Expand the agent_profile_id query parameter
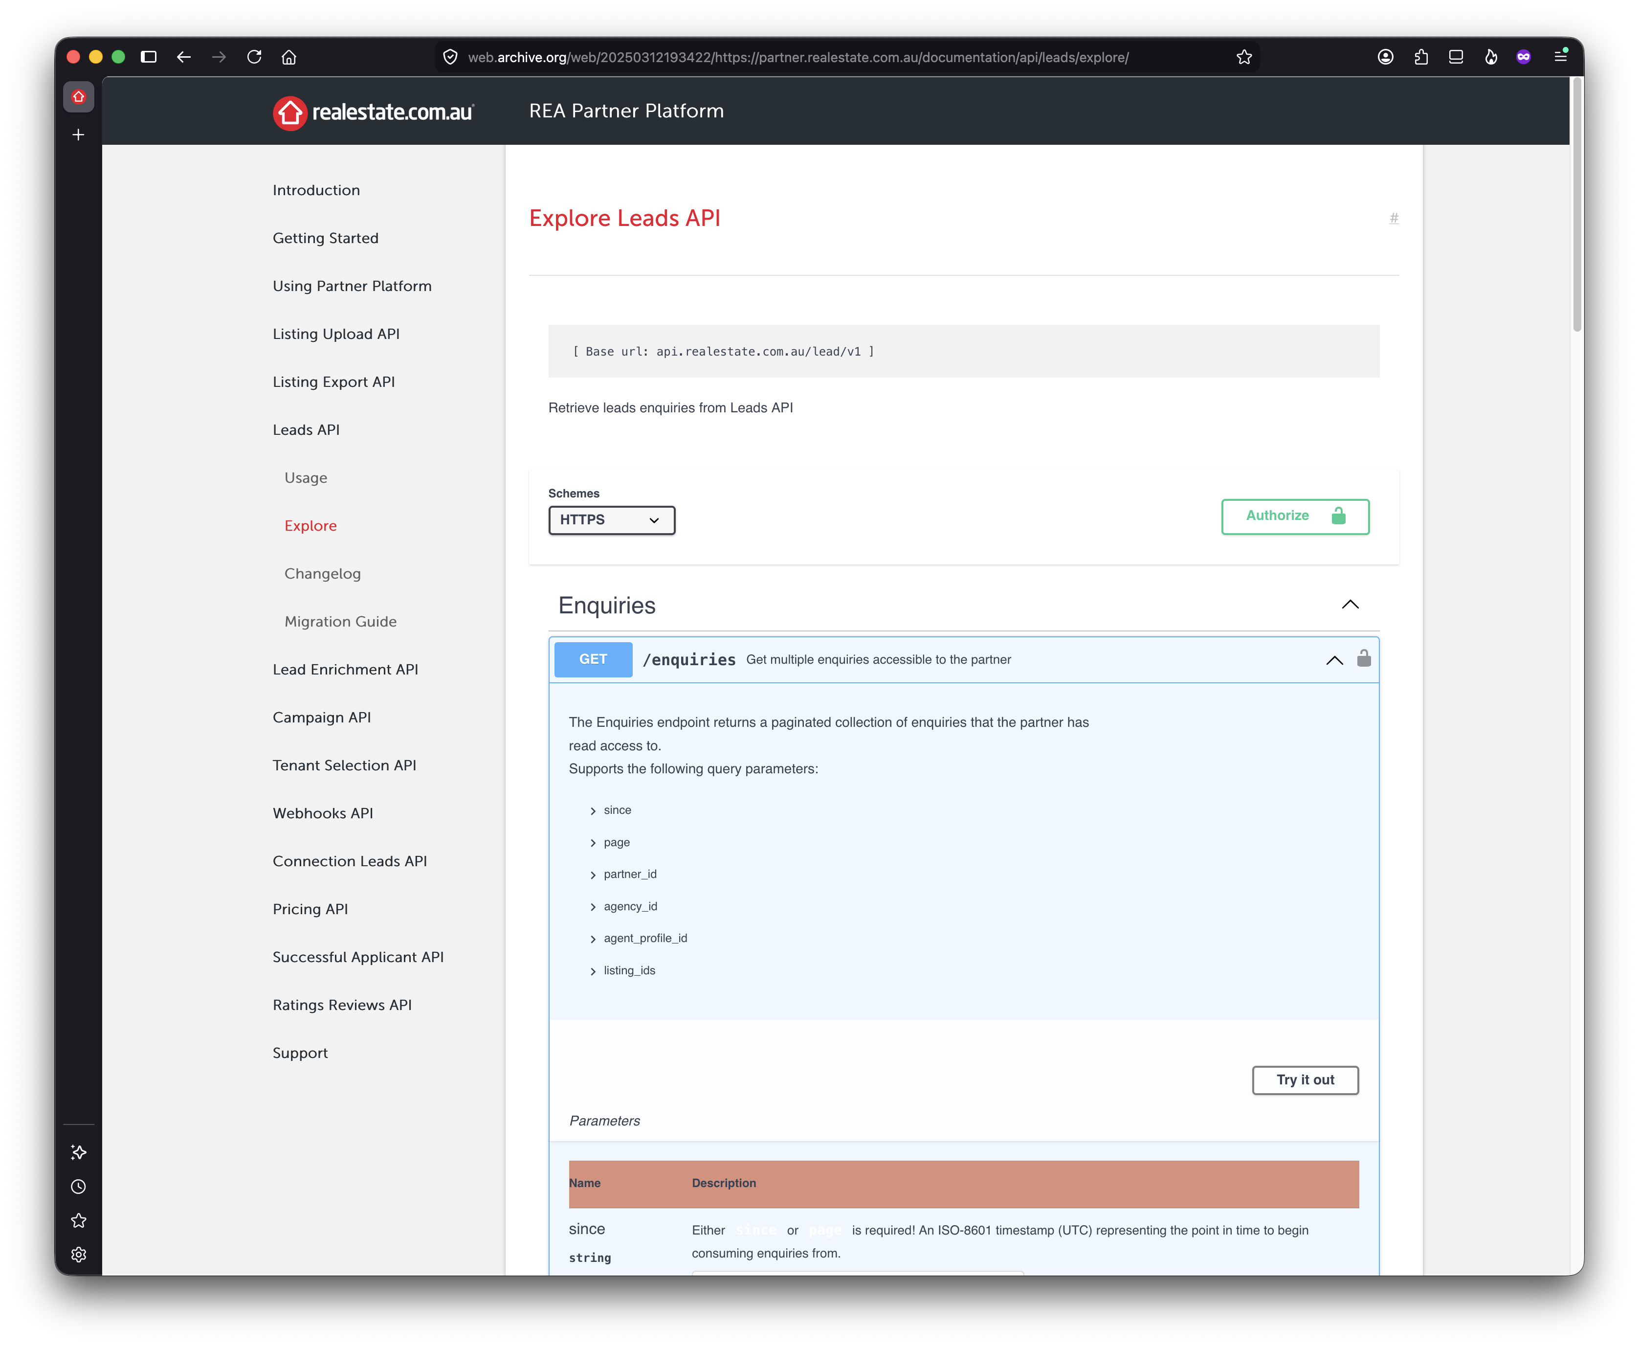Image resolution: width=1639 pixels, height=1348 pixels. (639, 939)
